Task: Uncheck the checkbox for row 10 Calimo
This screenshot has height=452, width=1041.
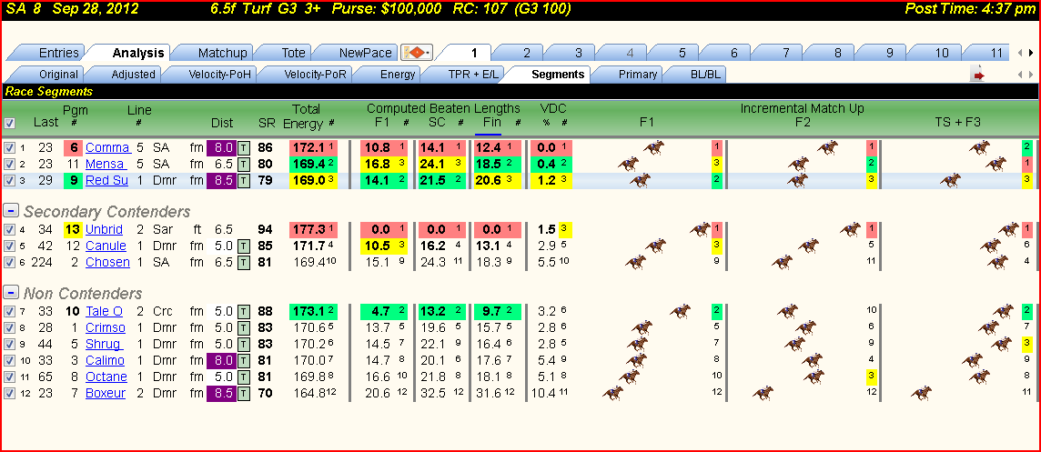Action: point(9,360)
